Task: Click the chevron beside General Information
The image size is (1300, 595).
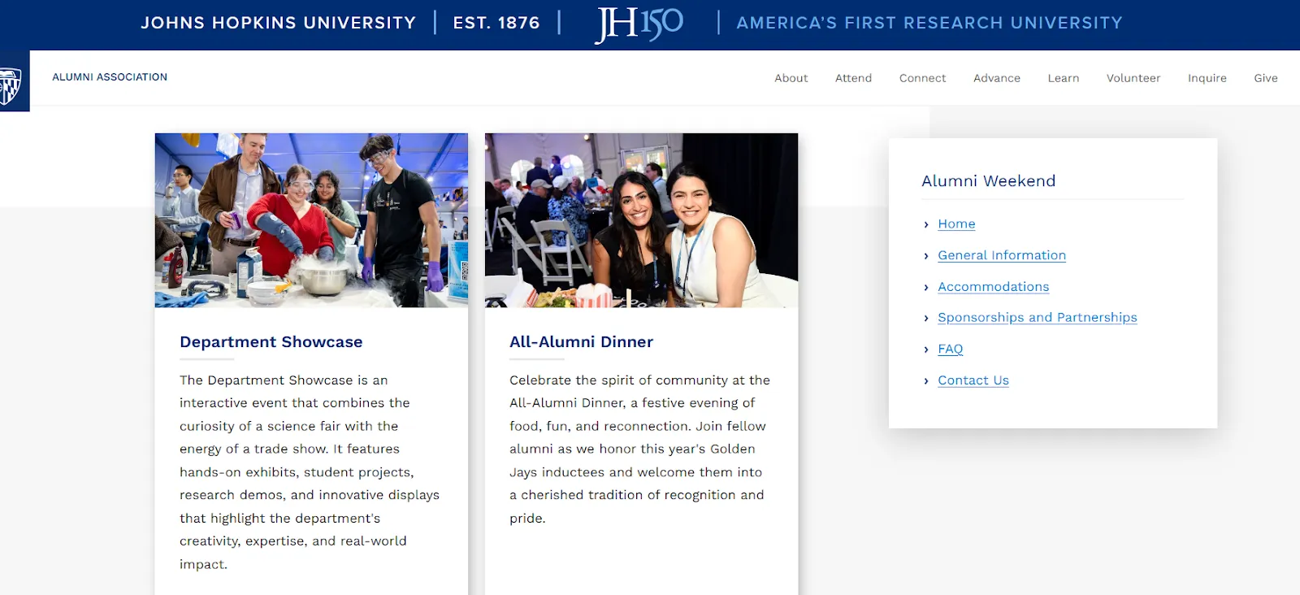Action: pos(926,256)
